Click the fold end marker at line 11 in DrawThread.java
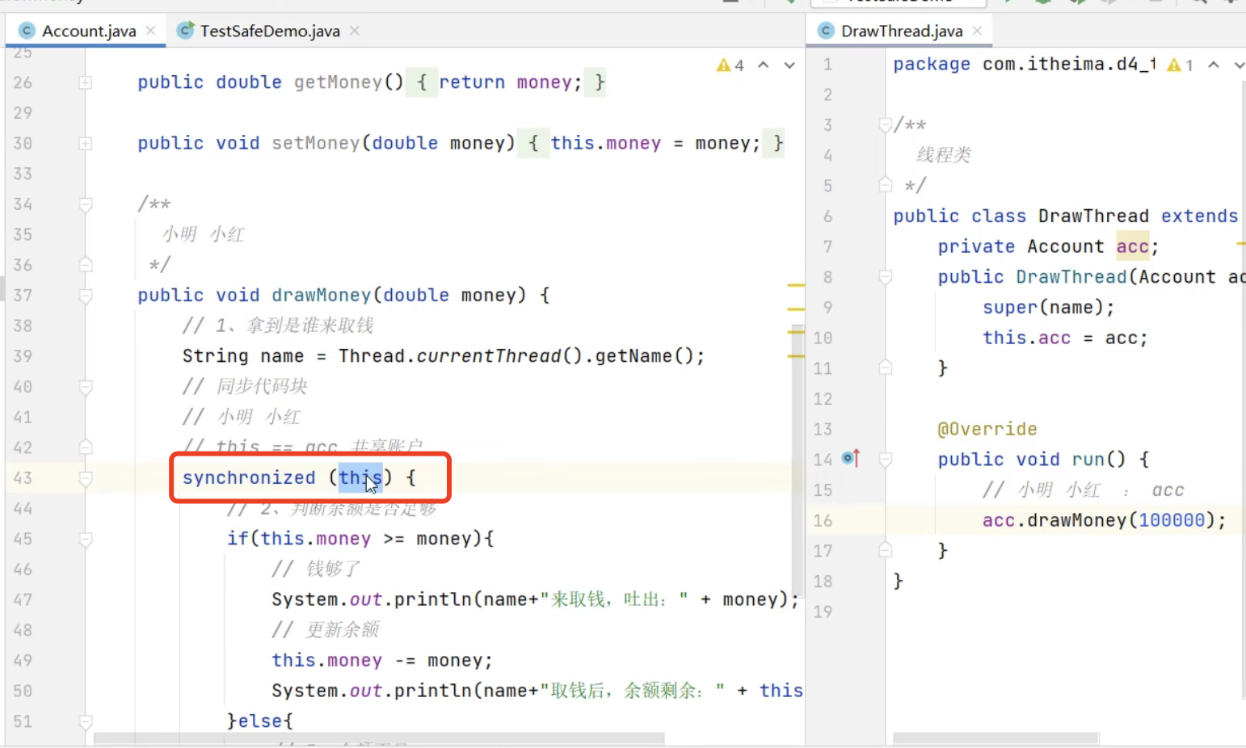Viewport: 1246px width, 748px height. pos(886,368)
